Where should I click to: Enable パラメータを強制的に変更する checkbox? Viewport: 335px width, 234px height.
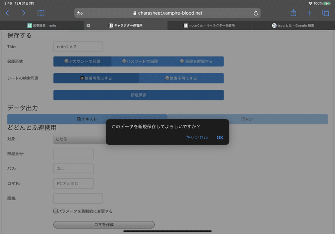point(55,211)
